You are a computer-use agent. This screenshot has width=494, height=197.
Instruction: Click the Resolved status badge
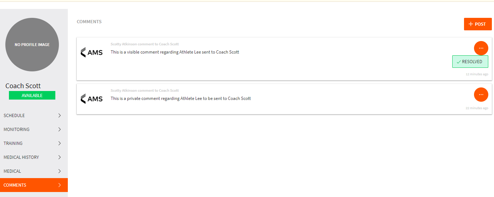(x=470, y=62)
